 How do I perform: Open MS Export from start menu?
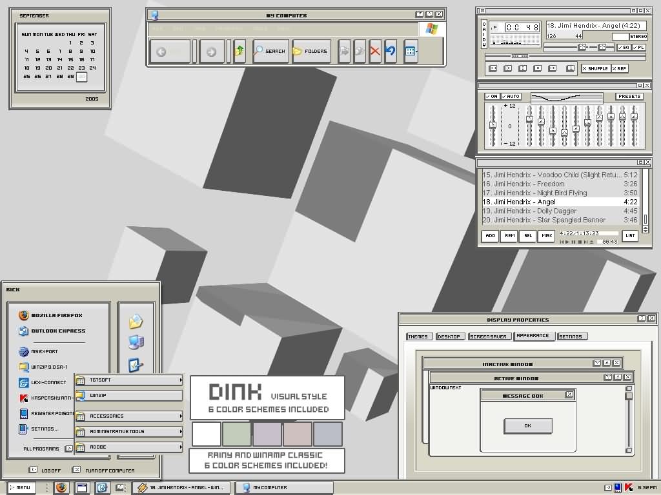coord(38,351)
